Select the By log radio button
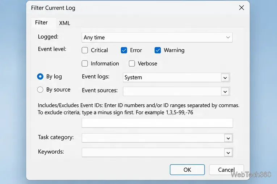Screen dimensions: 277x184 (40, 76)
